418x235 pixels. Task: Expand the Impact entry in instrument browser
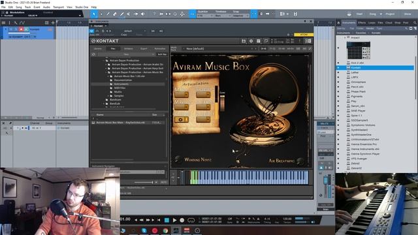(x=345, y=38)
